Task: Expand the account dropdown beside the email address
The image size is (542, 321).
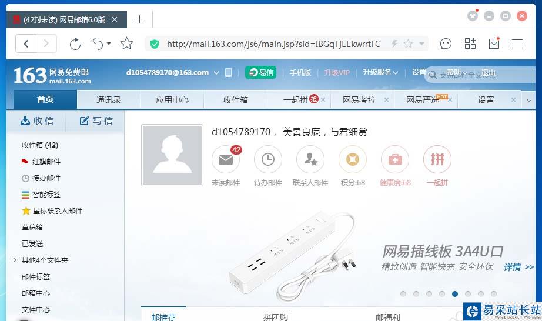Action: [x=216, y=72]
